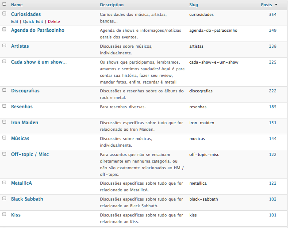Select the Artistas category checkbox

[4, 46]
